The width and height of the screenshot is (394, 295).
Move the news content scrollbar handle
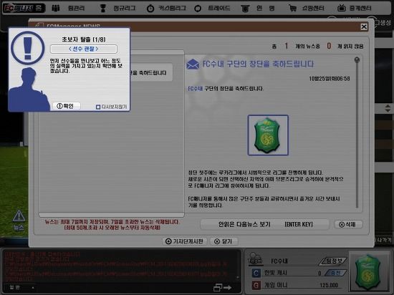point(357,60)
